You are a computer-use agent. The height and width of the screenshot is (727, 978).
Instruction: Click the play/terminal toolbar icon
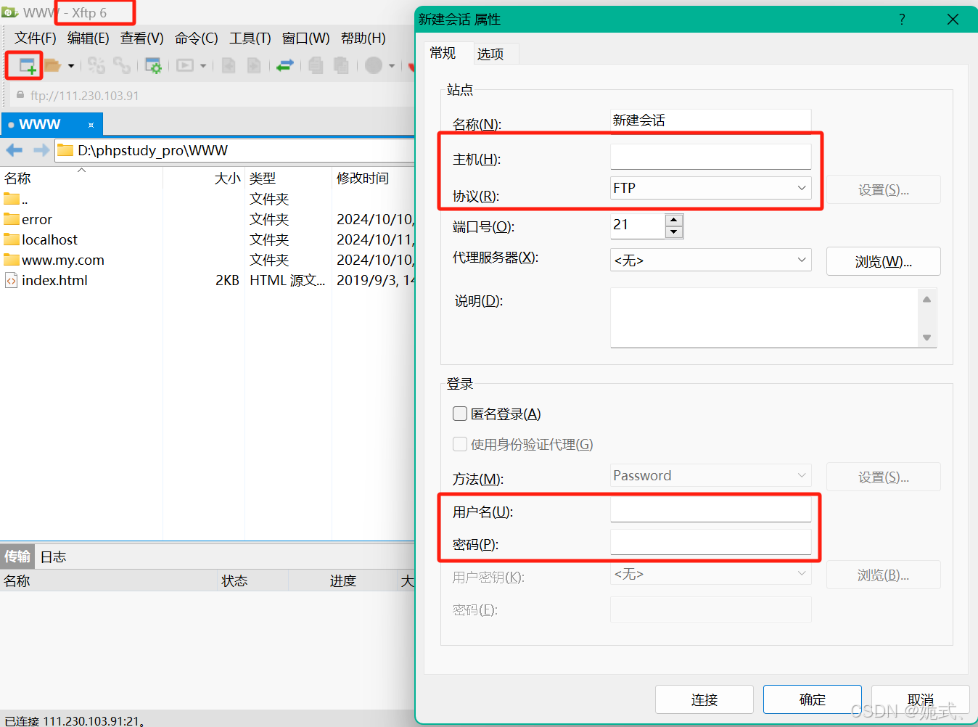[x=185, y=66]
